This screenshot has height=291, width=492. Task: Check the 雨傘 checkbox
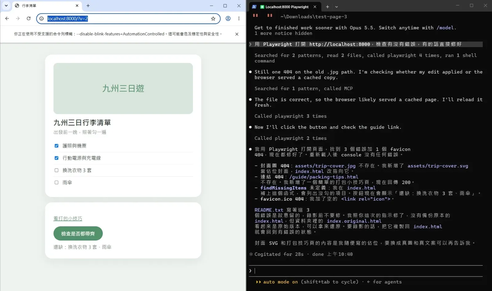57,183
